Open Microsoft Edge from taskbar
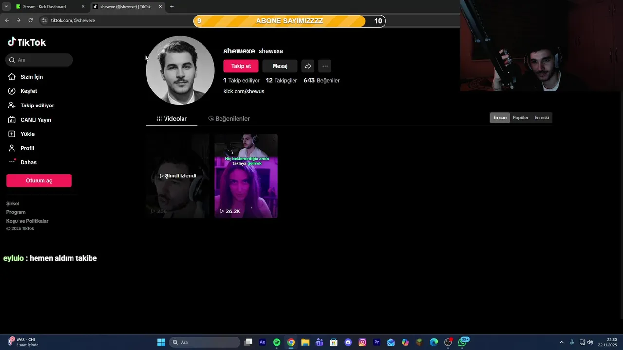Image resolution: width=623 pixels, height=350 pixels. point(434,342)
